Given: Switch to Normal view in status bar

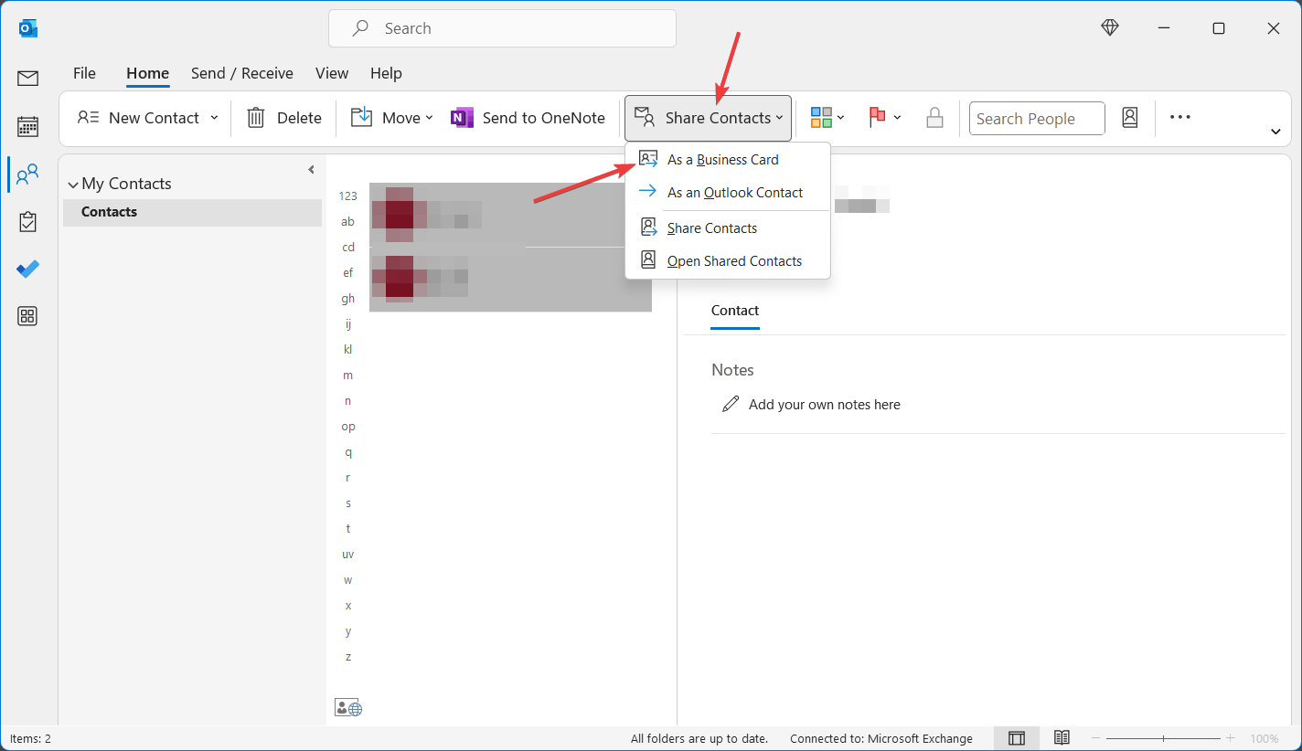Looking at the screenshot, I should pyautogui.click(x=1017, y=738).
